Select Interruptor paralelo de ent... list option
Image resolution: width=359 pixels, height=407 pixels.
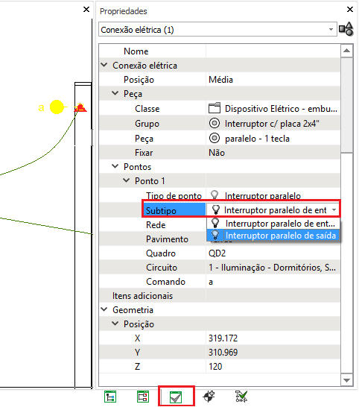pos(273,224)
